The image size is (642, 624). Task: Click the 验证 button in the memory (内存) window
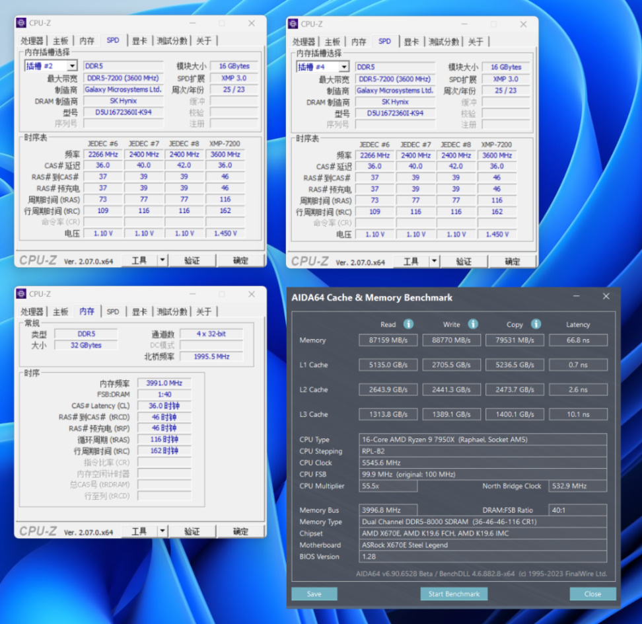[192, 531]
